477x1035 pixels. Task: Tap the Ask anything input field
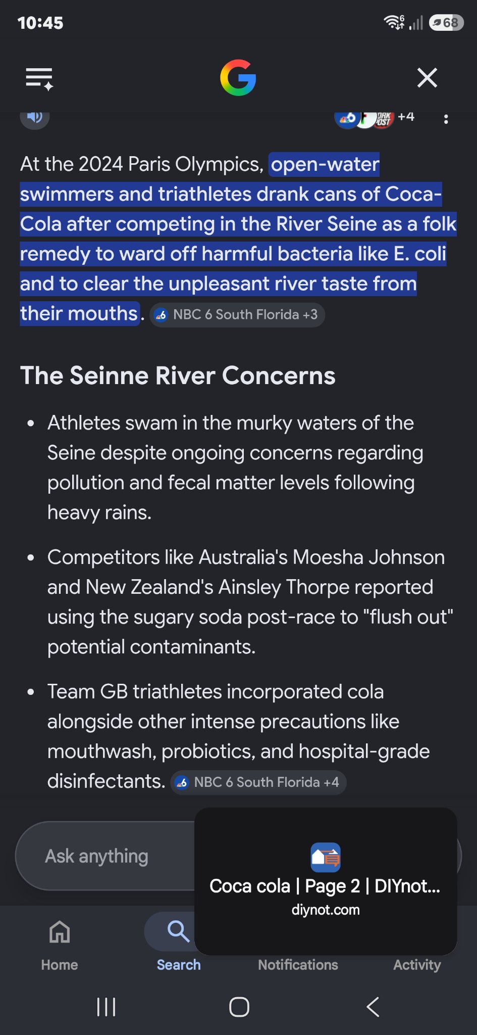(x=106, y=856)
